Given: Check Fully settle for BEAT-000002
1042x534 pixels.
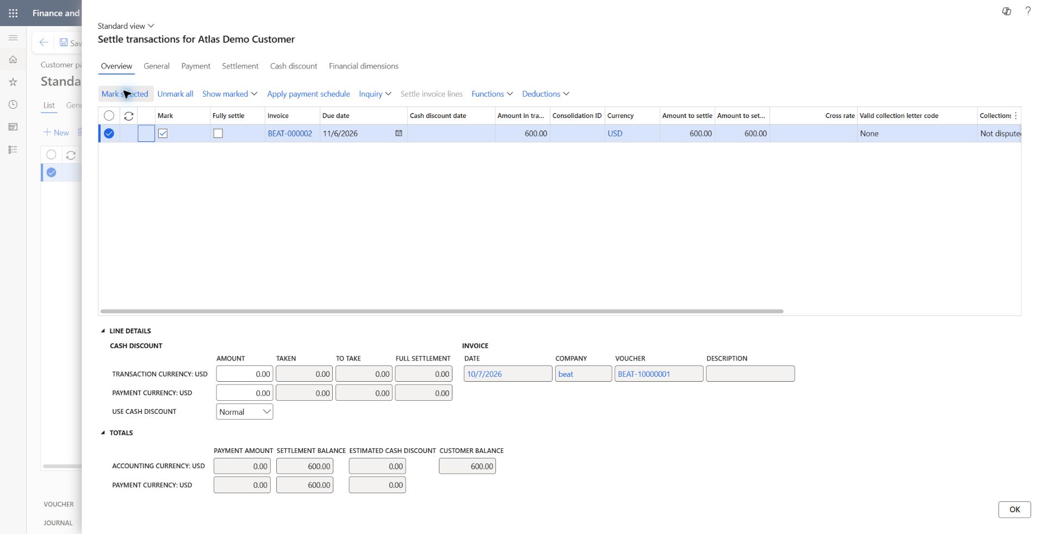Looking at the screenshot, I should [218, 133].
